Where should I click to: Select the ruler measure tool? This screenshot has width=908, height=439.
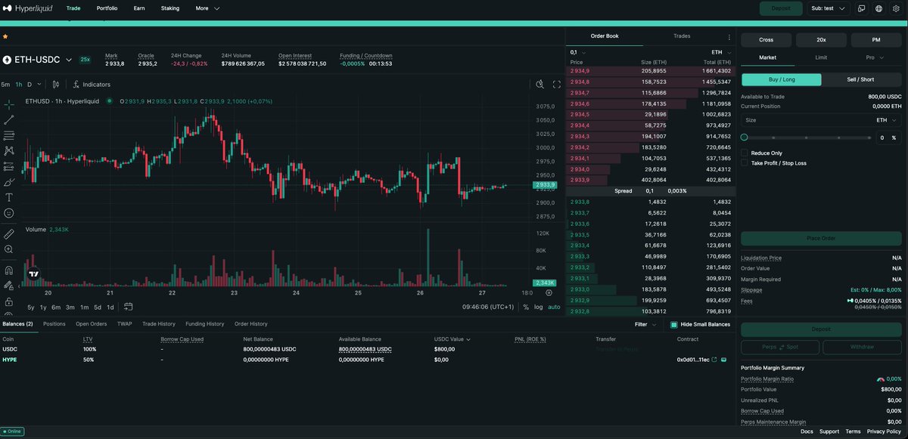point(9,233)
